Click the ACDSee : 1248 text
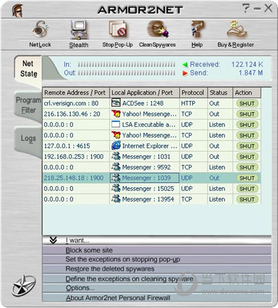Image resolution: width=278 pixels, height=308 pixels. (x=143, y=103)
